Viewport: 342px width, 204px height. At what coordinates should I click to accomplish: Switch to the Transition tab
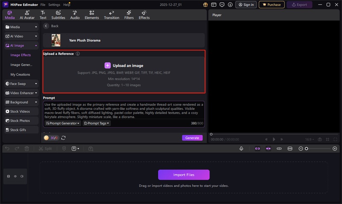point(112,15)
